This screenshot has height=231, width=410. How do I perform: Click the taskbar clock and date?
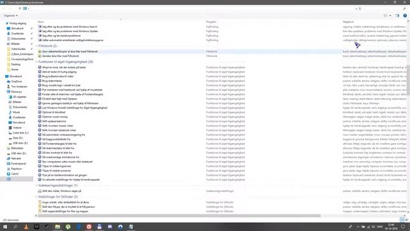[x=391, y=227]
